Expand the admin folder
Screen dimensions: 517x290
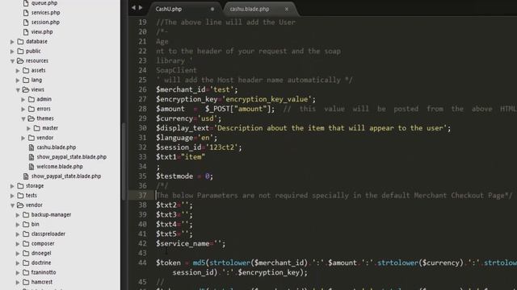click(23, 99)
